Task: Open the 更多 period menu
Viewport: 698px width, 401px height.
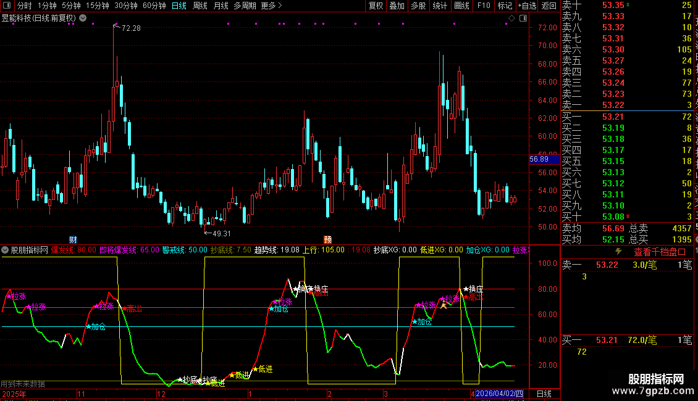Action: [272, 6]
